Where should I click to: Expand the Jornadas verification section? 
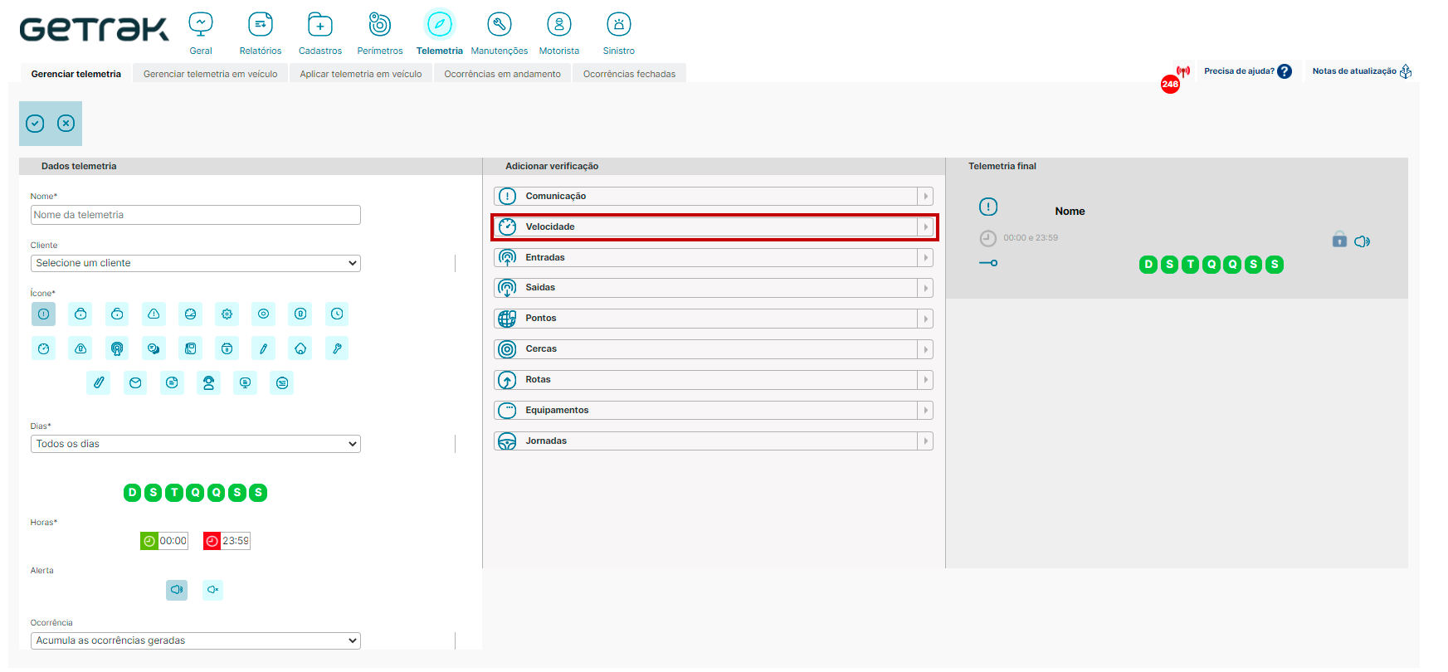coord(714,441)
